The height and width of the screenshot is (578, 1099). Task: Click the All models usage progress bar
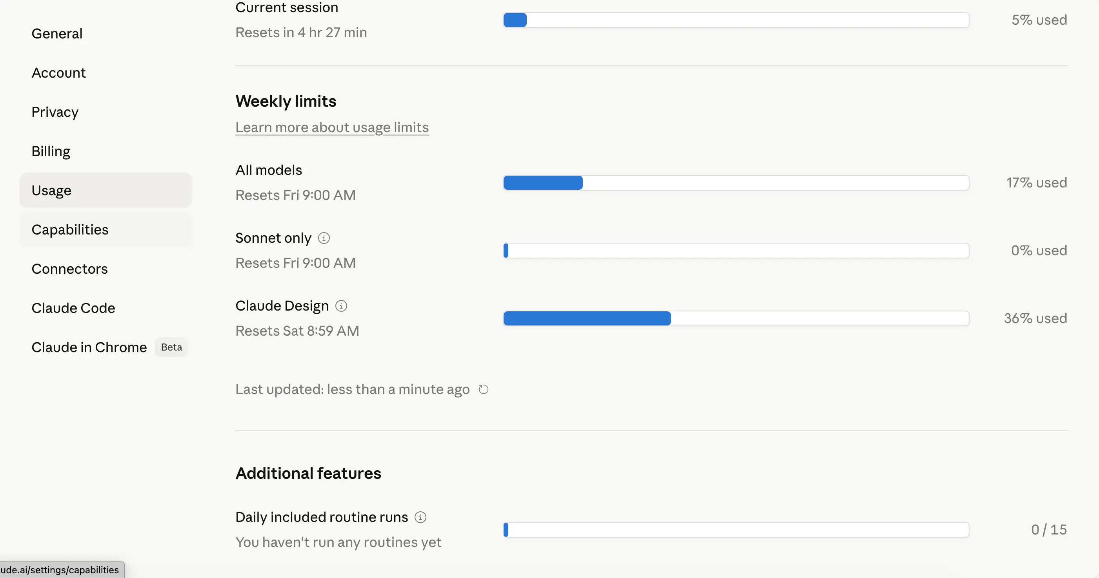tap(736, 183)
